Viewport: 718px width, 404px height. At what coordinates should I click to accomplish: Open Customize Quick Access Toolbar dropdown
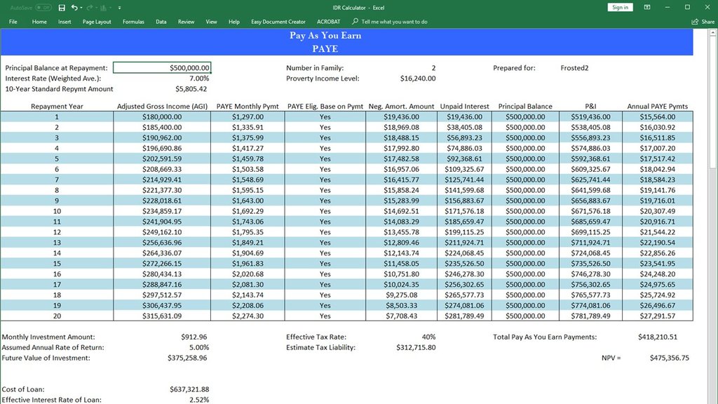[119, 8]
